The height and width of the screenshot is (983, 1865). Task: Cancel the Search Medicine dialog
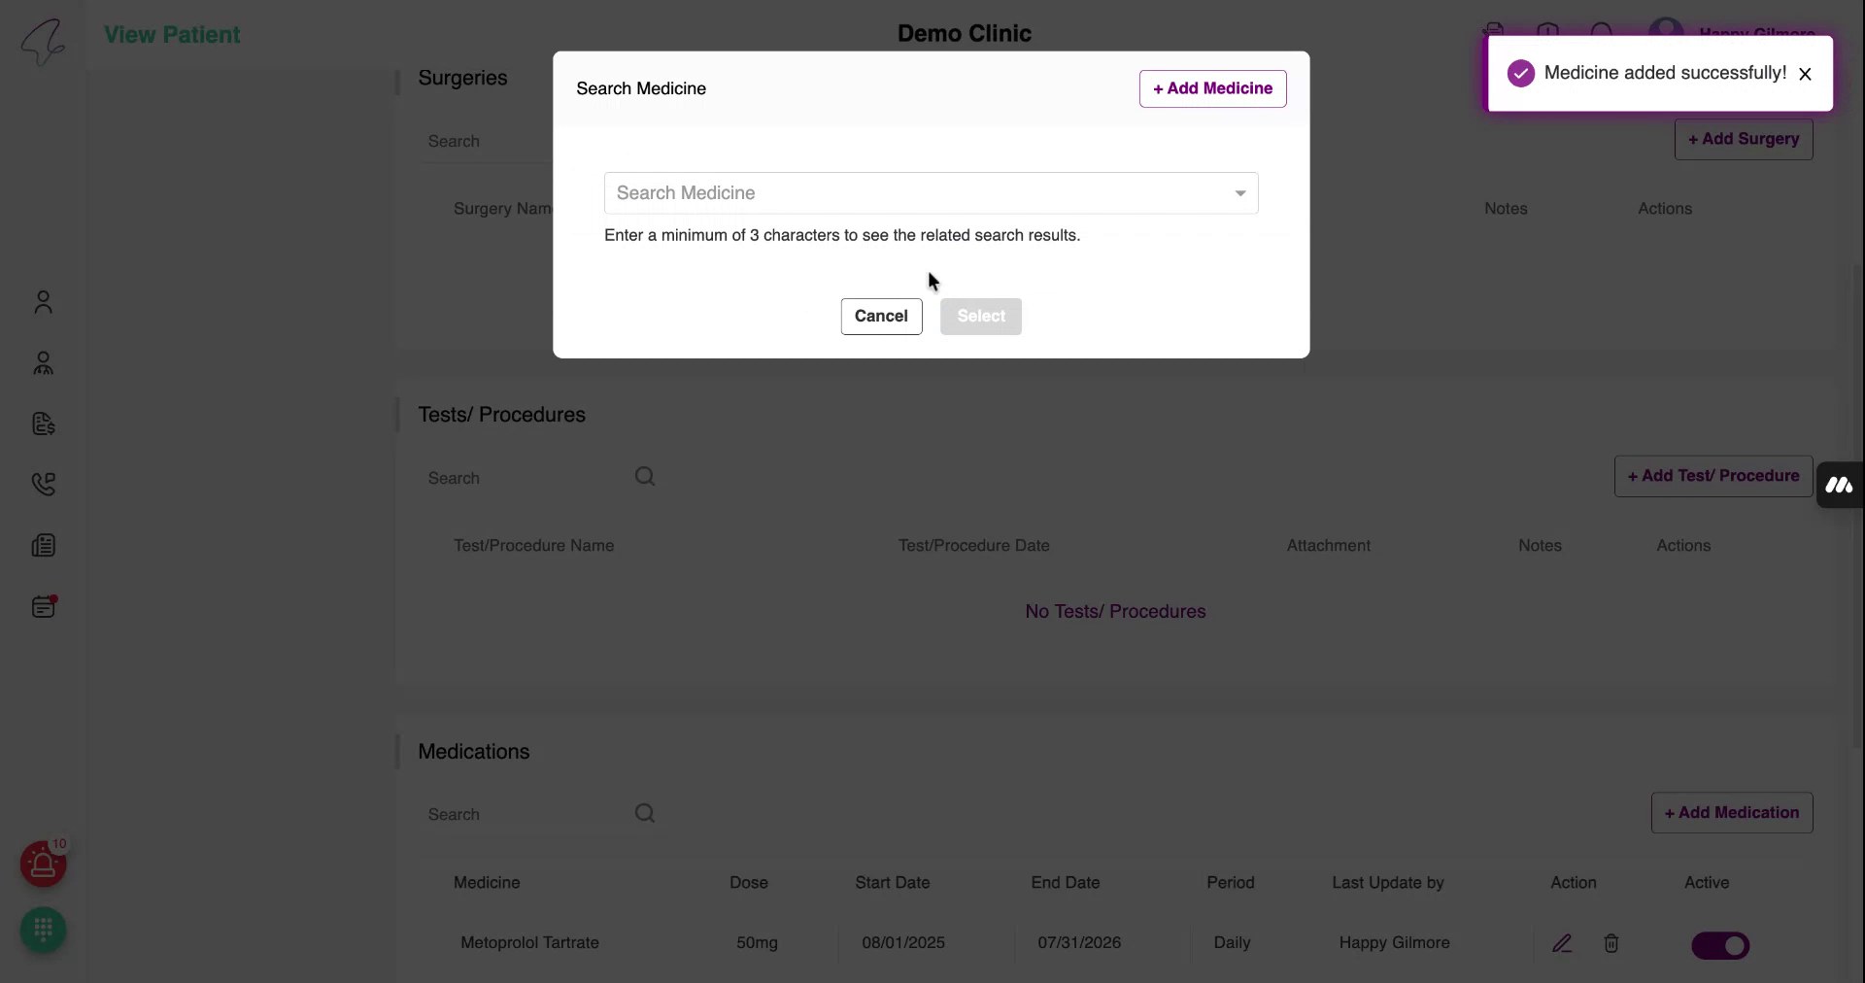click(881, 317)
